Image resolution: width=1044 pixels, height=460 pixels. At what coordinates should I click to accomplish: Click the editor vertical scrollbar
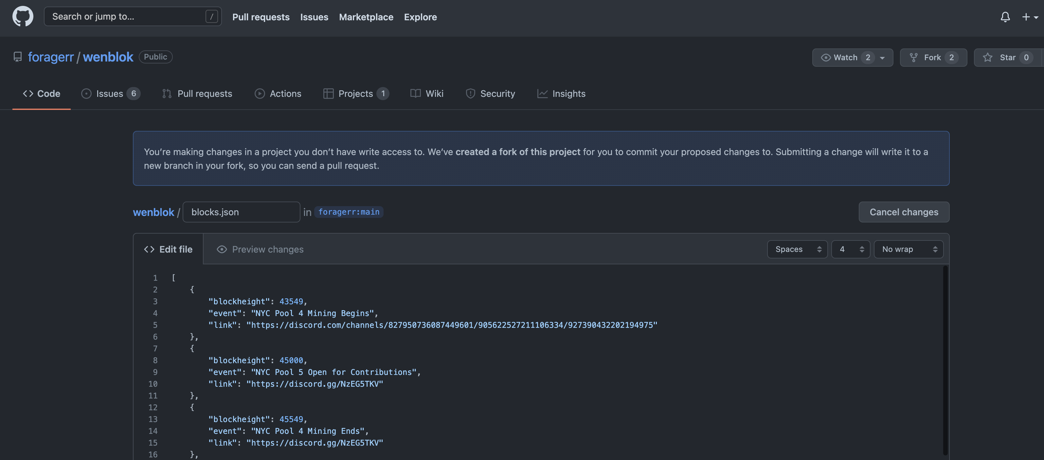pos(945,361)
